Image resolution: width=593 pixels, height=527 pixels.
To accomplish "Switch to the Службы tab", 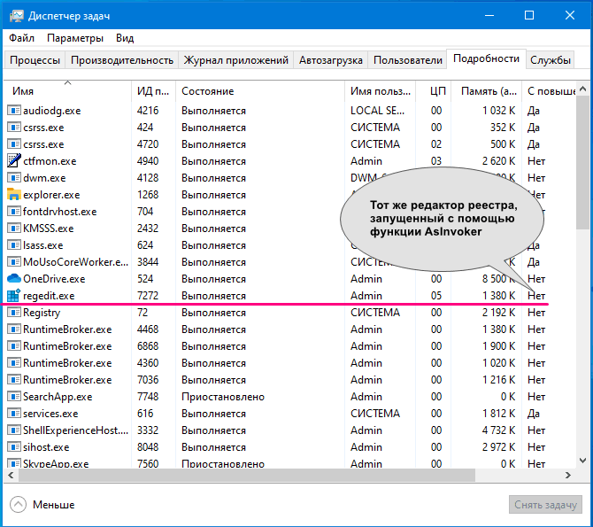I will 551,60.
